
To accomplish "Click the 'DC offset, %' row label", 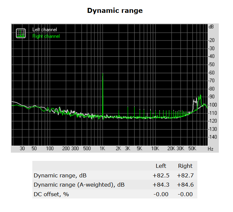I will point(51,194).
